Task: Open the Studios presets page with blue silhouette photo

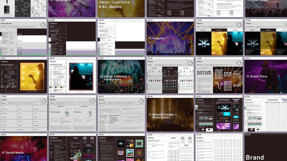Action: (x=72, y=75)
